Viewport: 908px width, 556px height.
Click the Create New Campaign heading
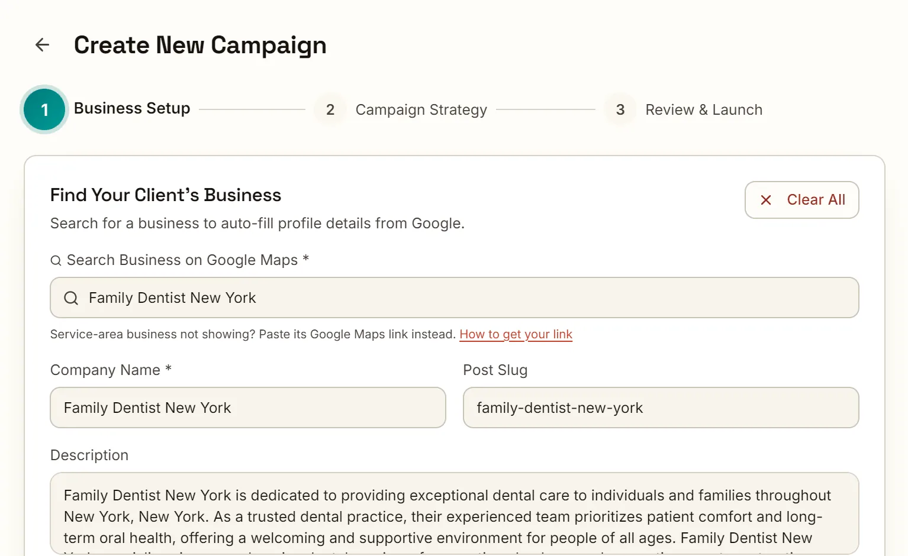tap(200, 45)
